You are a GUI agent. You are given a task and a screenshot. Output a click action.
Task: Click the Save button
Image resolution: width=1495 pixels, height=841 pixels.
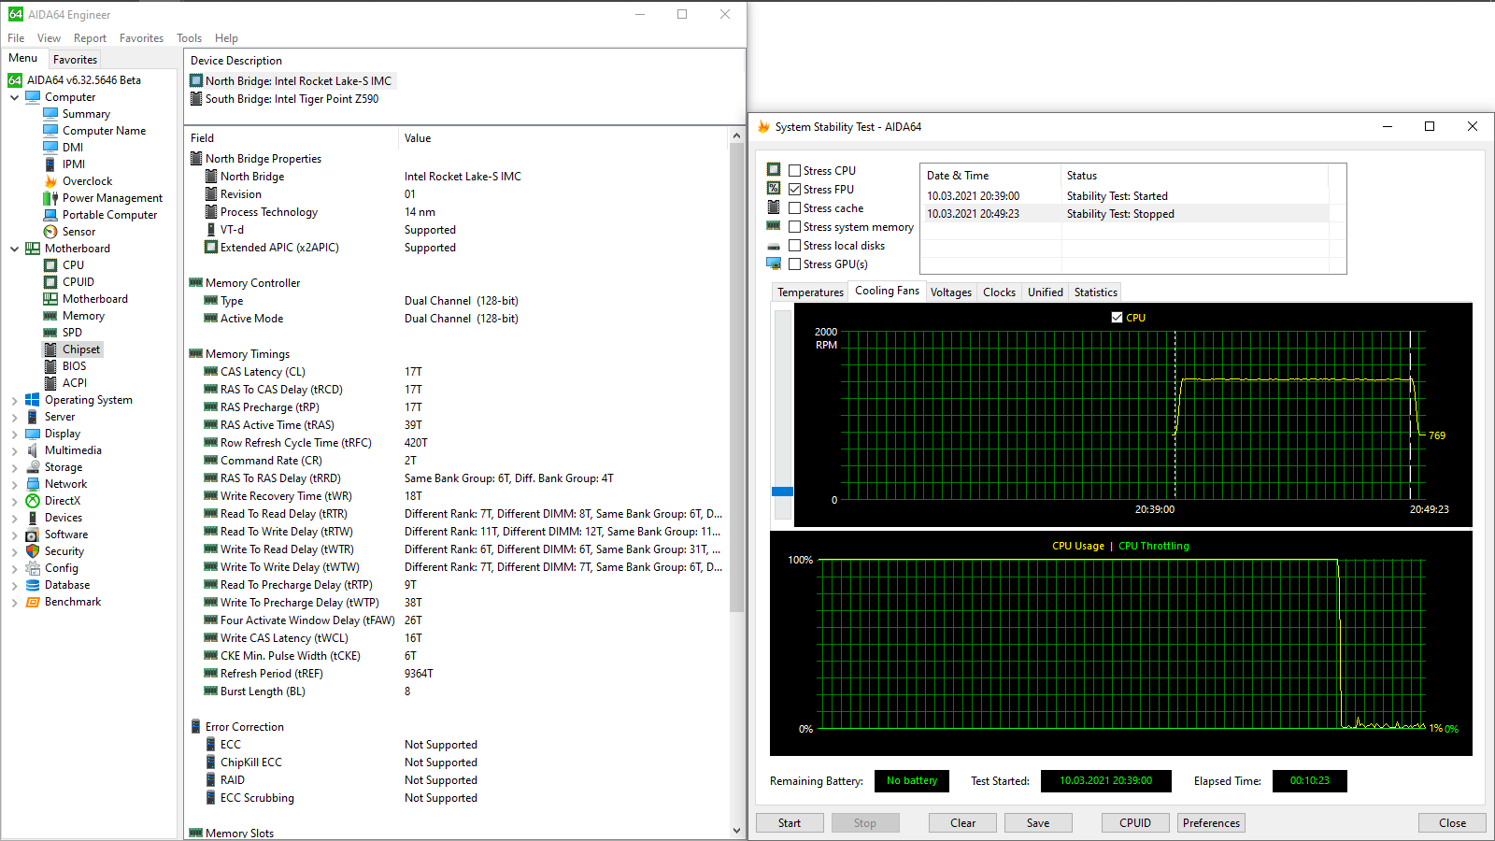pyautogui.click(x=1038, y=823)
